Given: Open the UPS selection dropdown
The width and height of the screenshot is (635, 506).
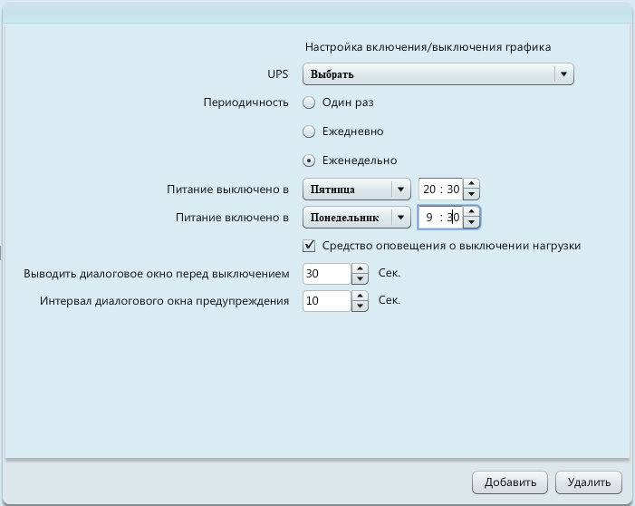Looking at the screenshot, I should [438, 73].
